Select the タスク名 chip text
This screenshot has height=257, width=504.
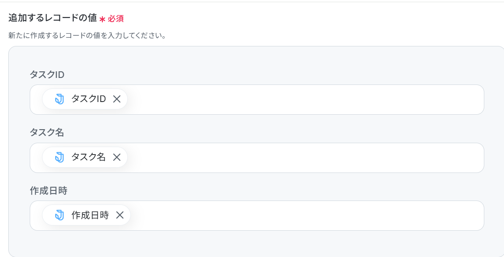[88, 157]
